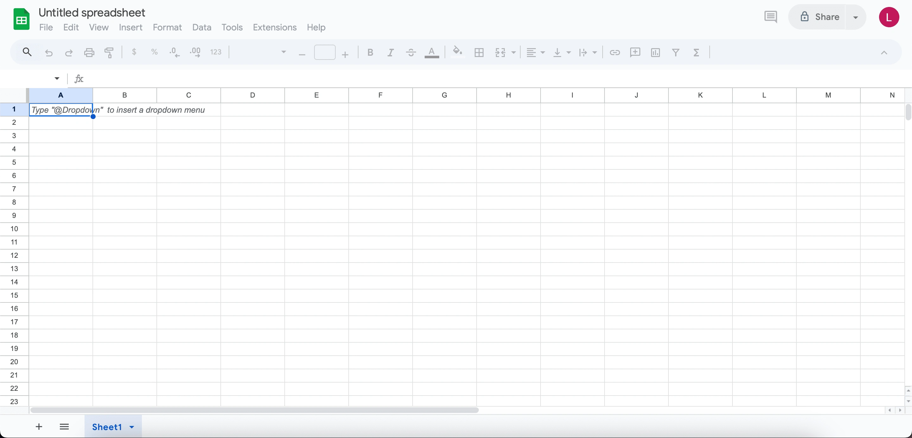Open more number formats 123

[216, 52]
